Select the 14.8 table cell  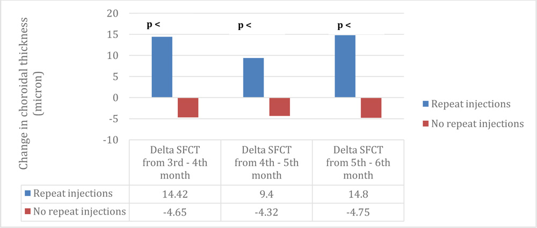pos(358,194)
